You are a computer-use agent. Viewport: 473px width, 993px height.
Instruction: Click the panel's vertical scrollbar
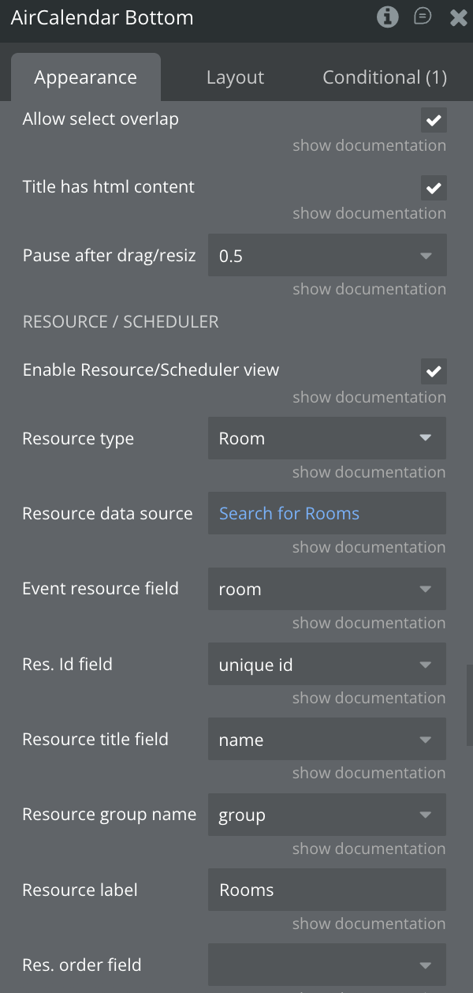pos(469,704)
